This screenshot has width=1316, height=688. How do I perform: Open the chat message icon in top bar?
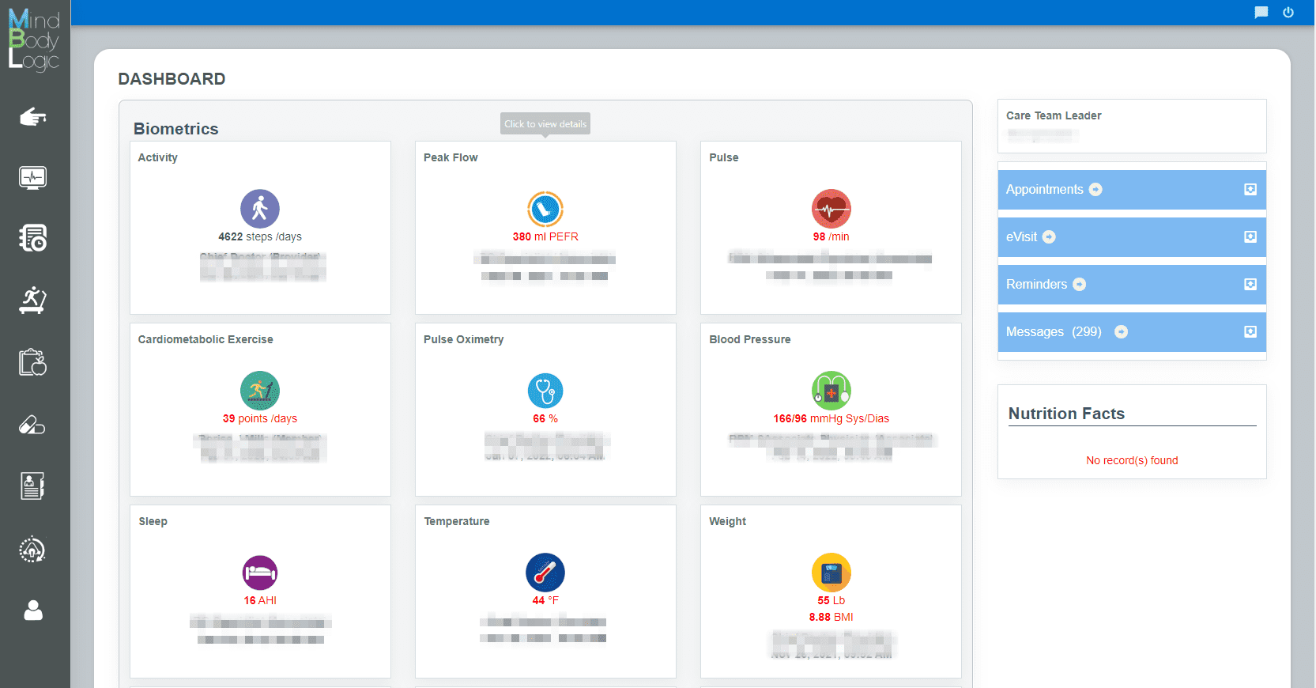pos(1261,12)
